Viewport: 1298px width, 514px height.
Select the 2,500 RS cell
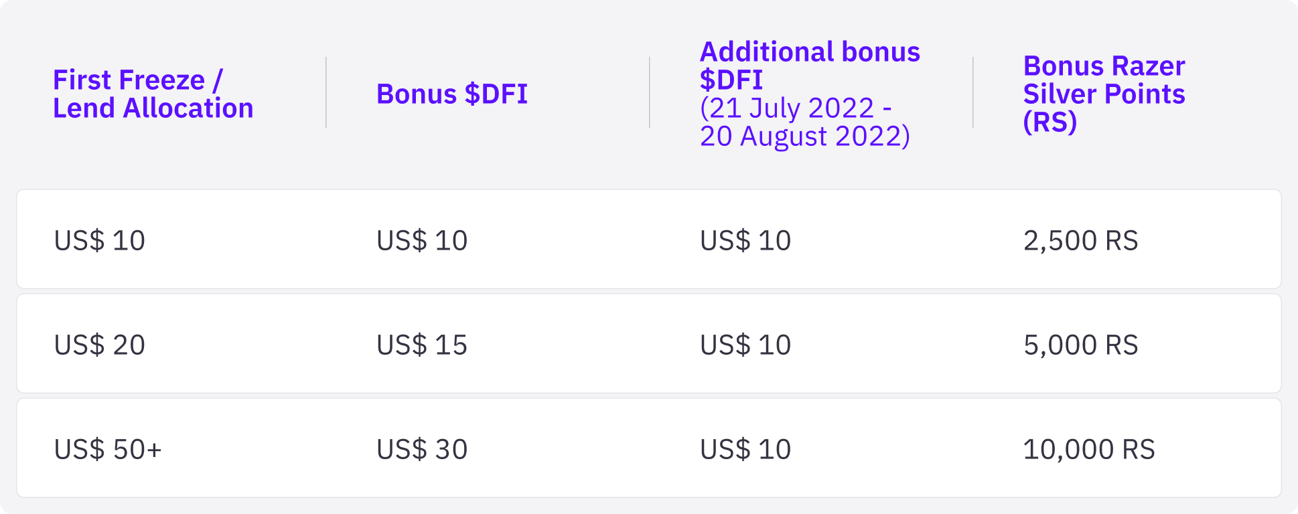(1080, 240)
